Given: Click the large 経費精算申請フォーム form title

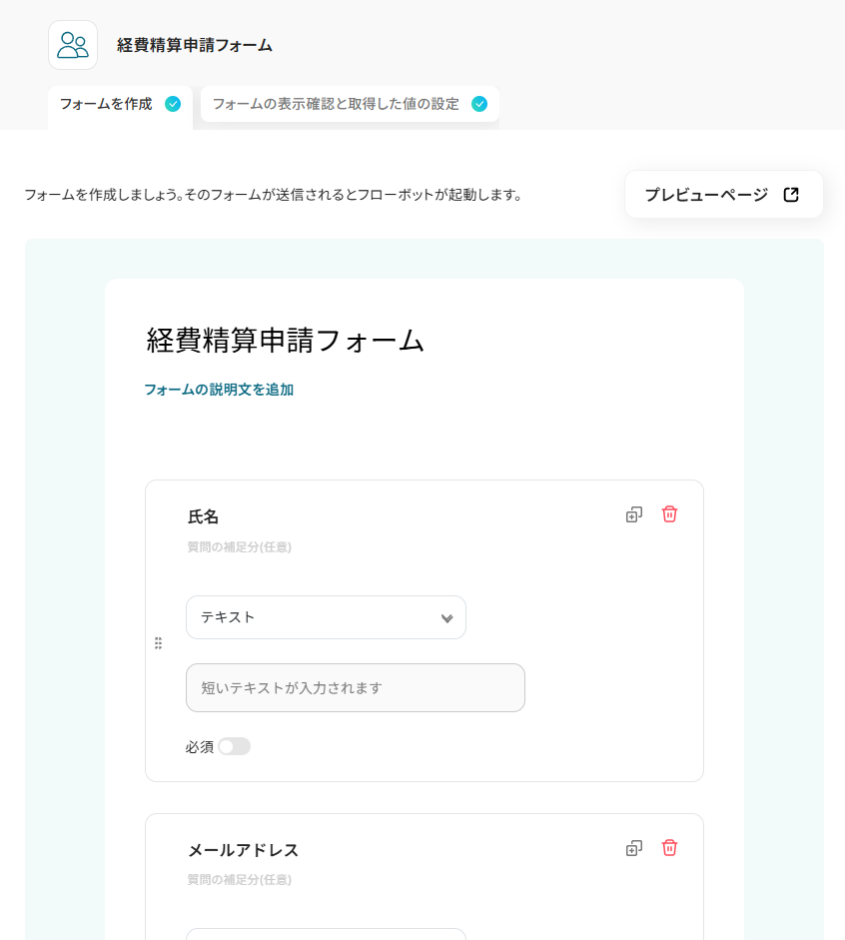Looking at the screenshot, I should (x=286, y=341).
